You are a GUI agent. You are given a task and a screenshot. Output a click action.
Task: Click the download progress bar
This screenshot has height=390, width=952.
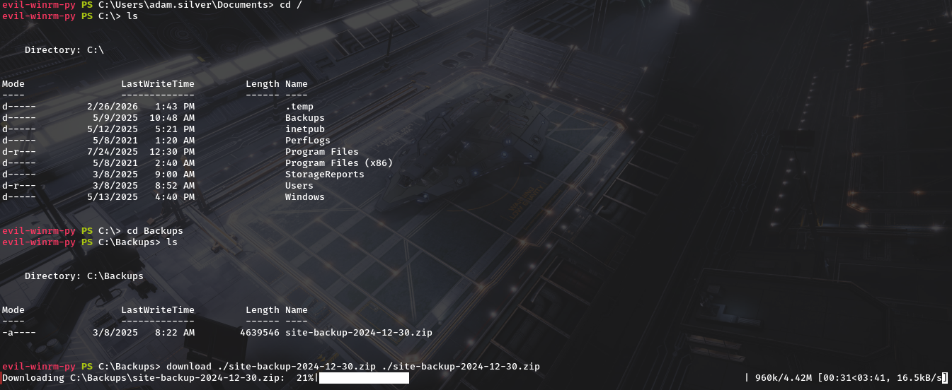(x=364, y=378)
